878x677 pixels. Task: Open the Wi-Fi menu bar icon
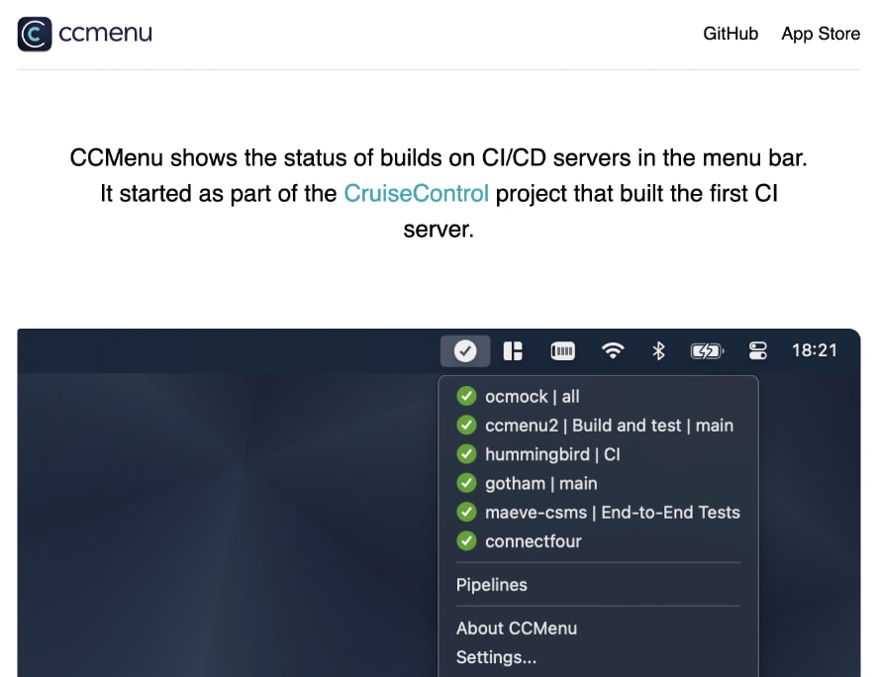tap(612, 350)
